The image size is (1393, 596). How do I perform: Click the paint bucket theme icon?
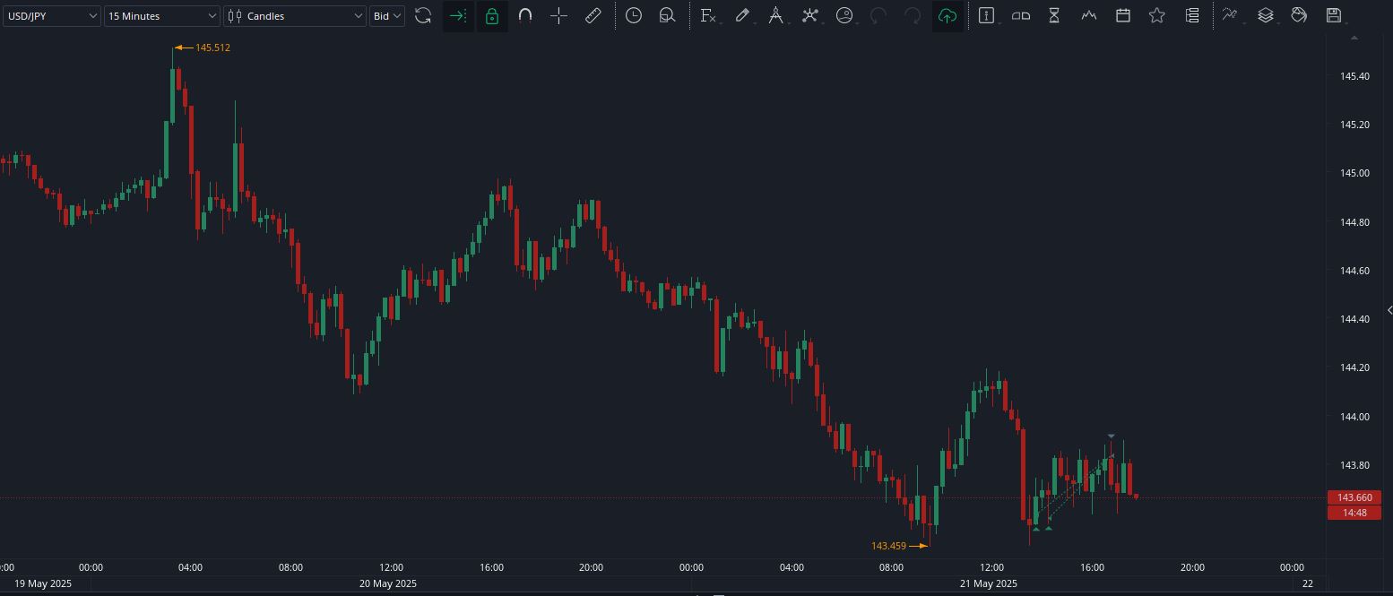pyautogui.click(x=1299, y=16)
